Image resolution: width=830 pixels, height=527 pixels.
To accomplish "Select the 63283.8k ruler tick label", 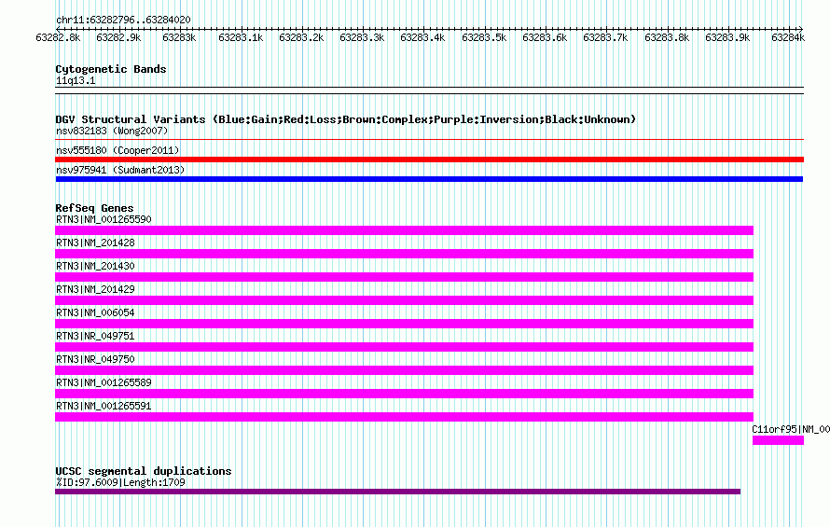I will point(667,37).
